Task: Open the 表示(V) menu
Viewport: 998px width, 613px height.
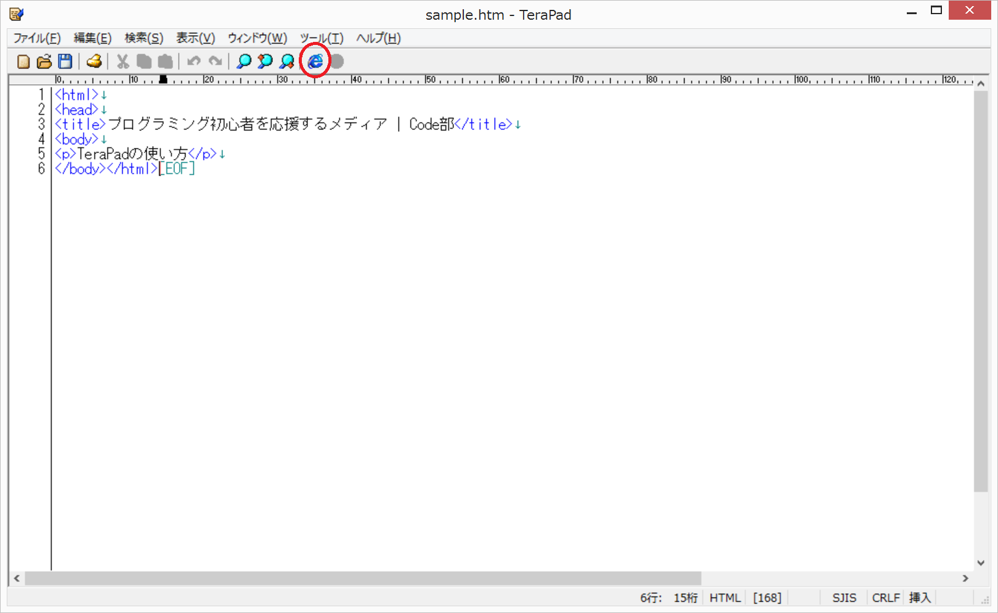Action: 196,38
